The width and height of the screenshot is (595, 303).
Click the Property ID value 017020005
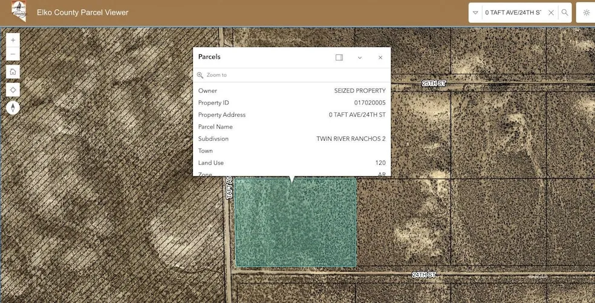(x=369, y=103)
